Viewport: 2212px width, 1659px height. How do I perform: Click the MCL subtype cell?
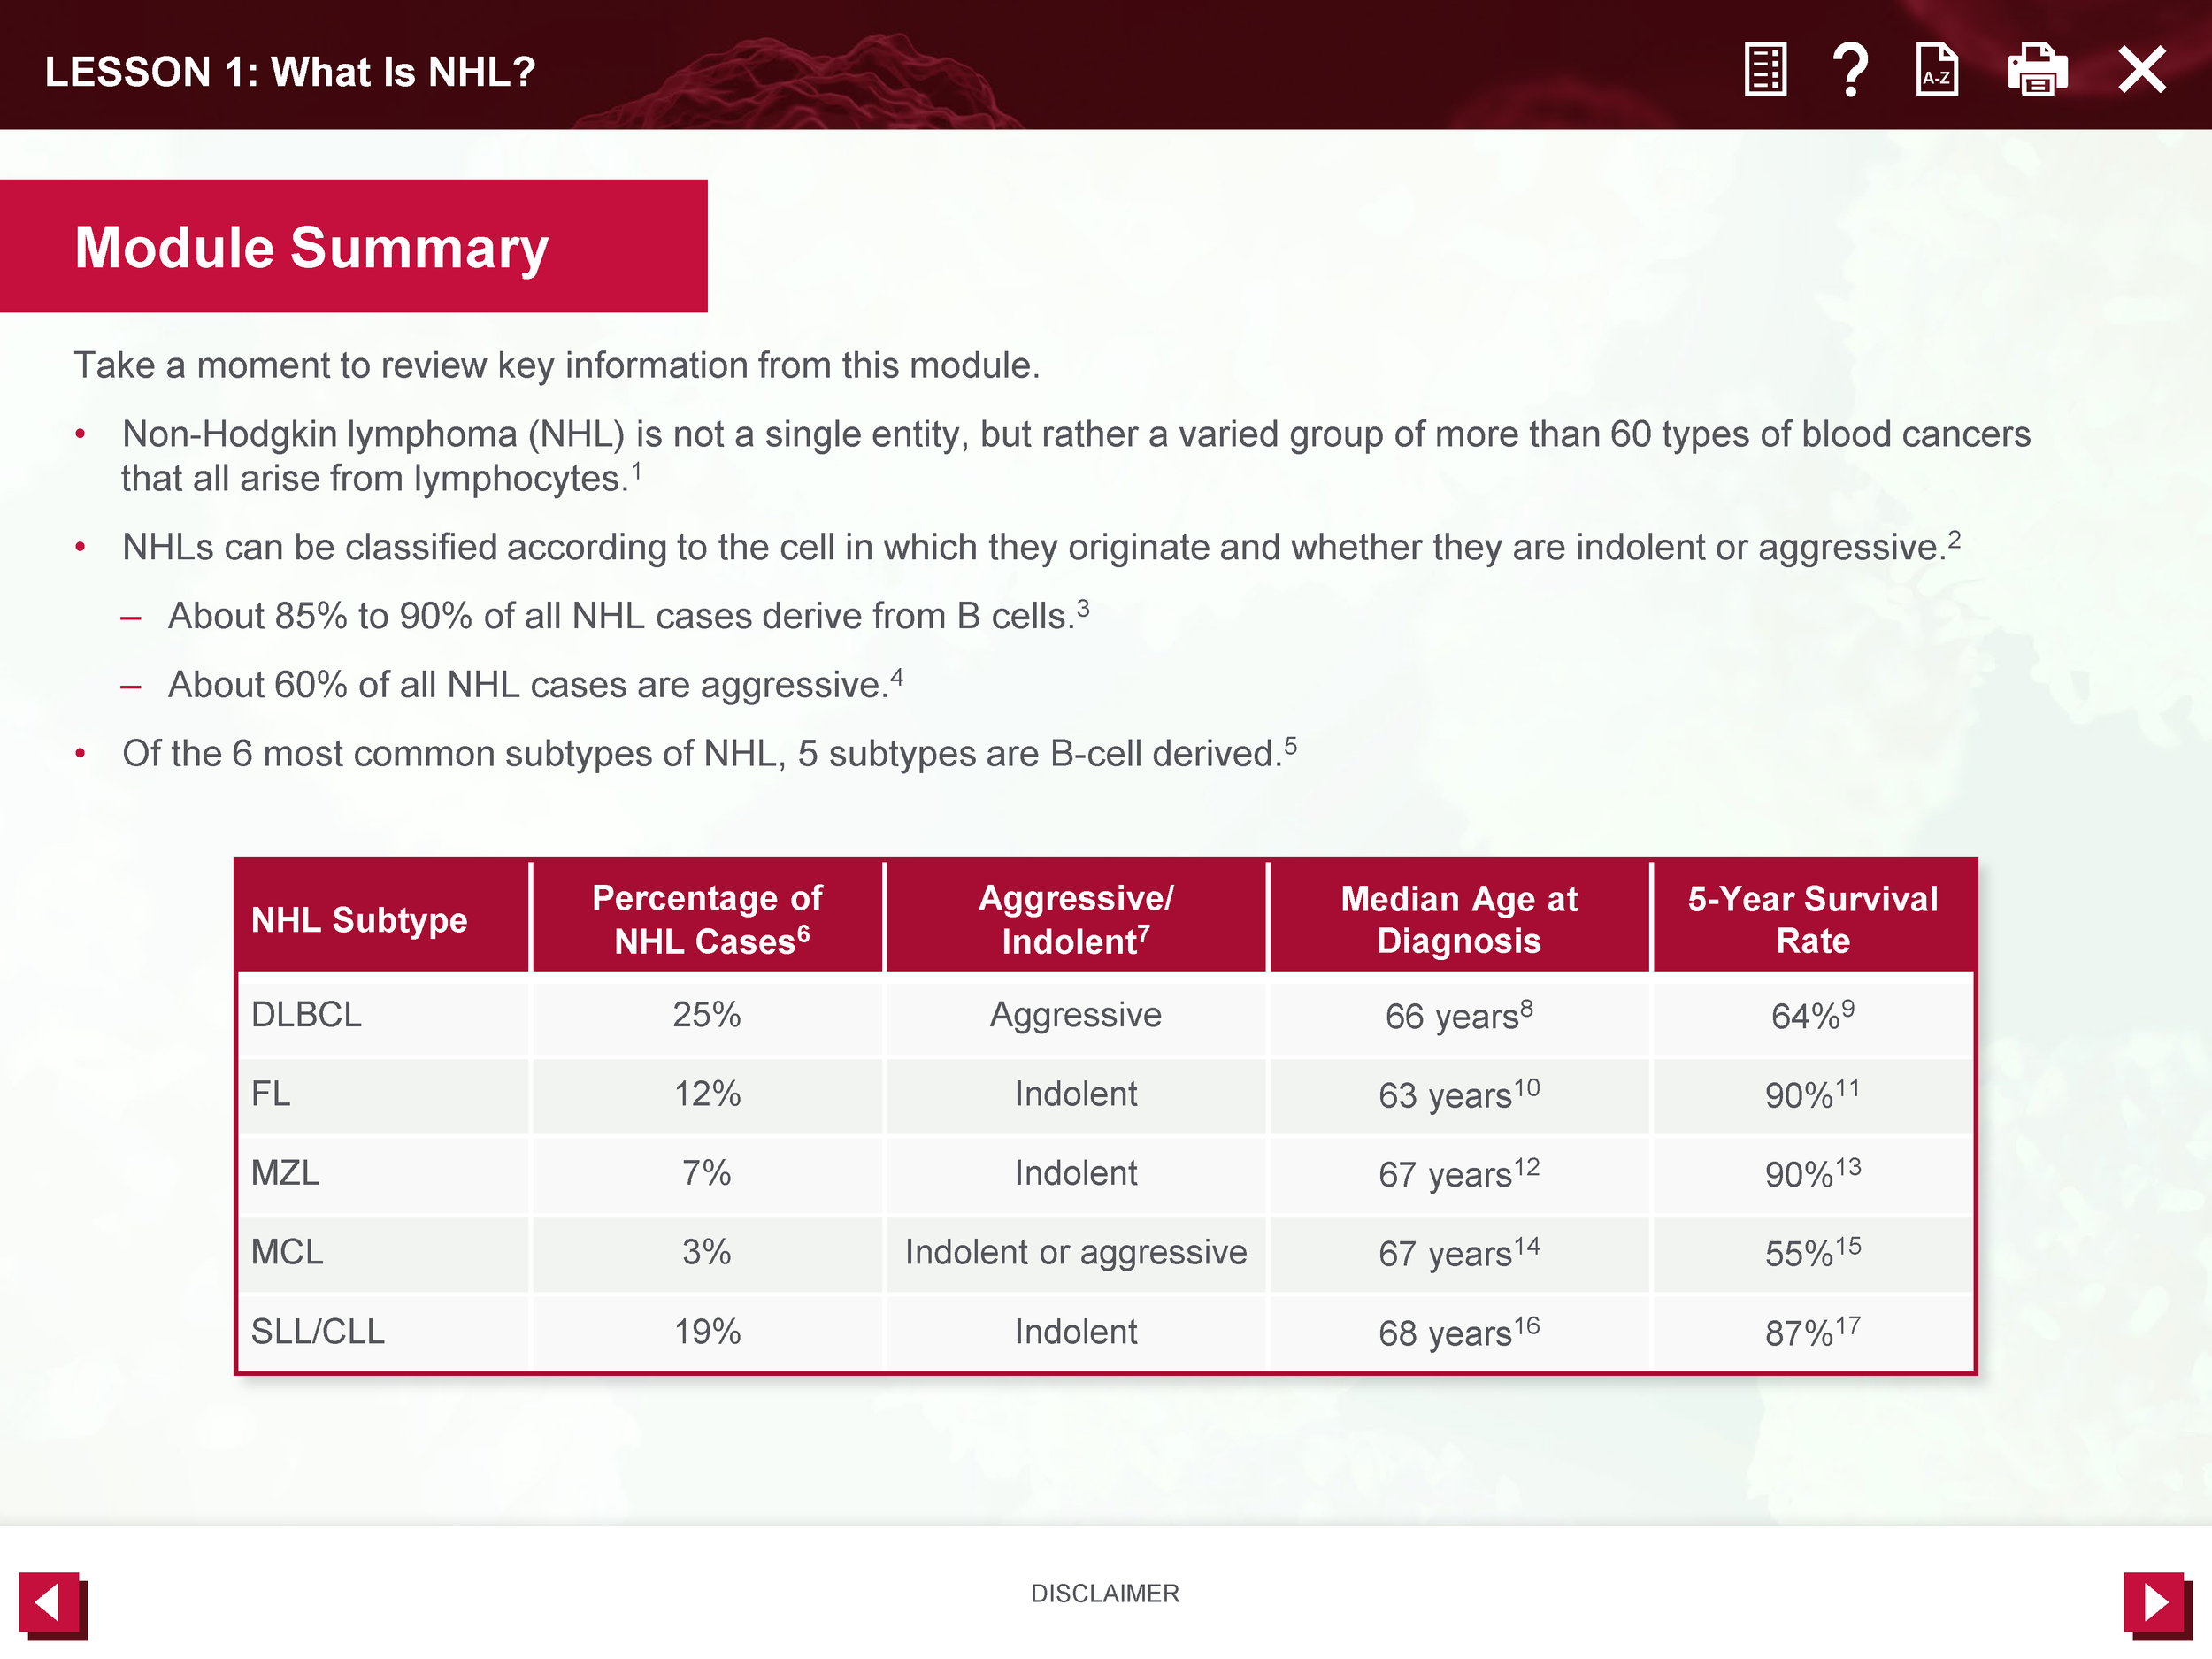[287, 1252]
